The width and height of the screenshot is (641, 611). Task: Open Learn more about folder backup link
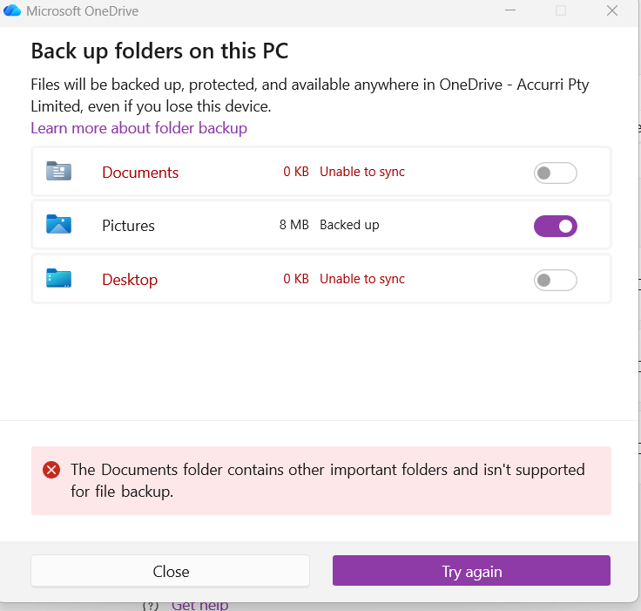(x=138, y=128)
